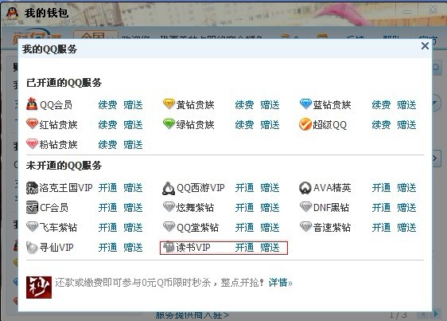Activate QQ西游VIP via 开通 link

click(245, 188)
